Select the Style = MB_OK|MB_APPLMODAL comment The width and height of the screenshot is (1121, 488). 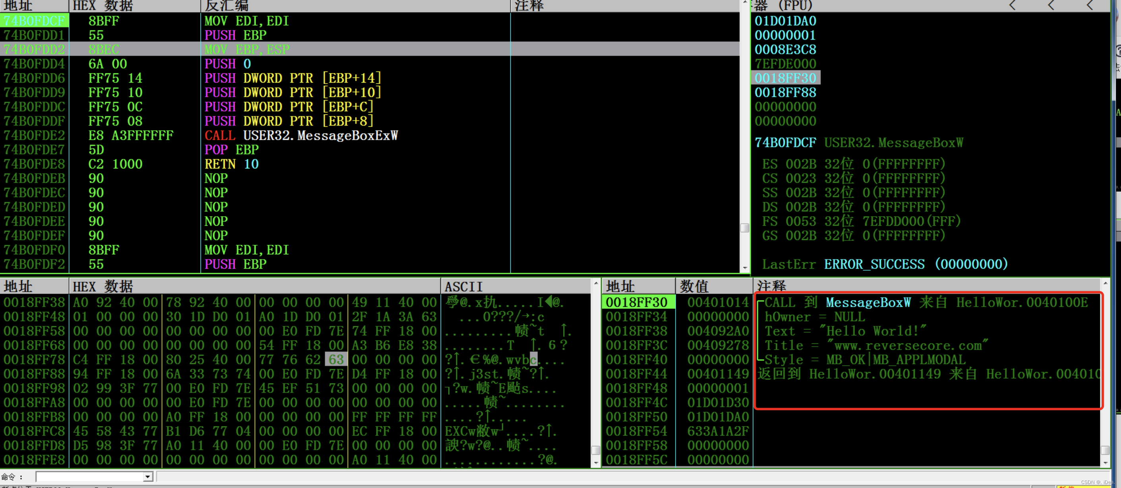point(865,360)
